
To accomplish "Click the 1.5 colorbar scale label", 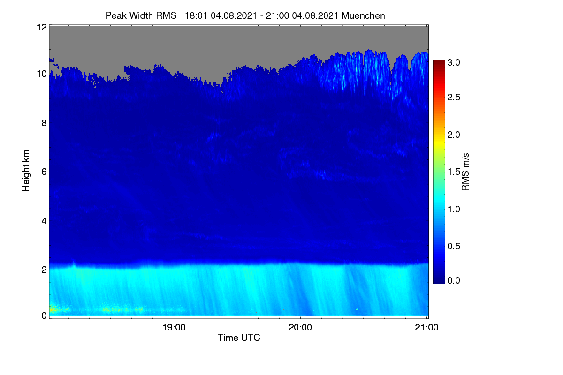I will click(454, 172).
